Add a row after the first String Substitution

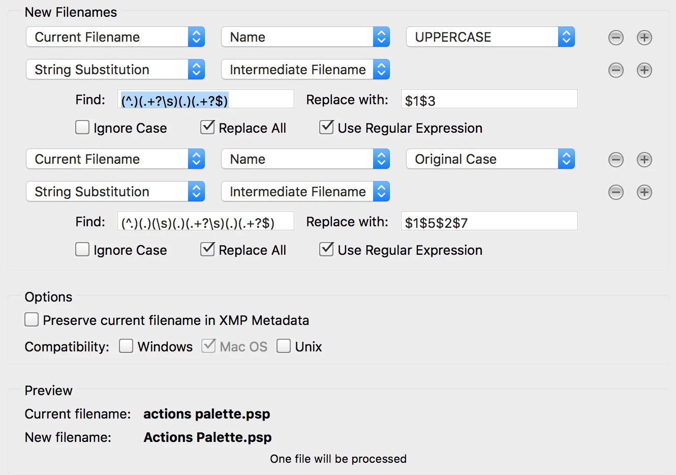644,70
